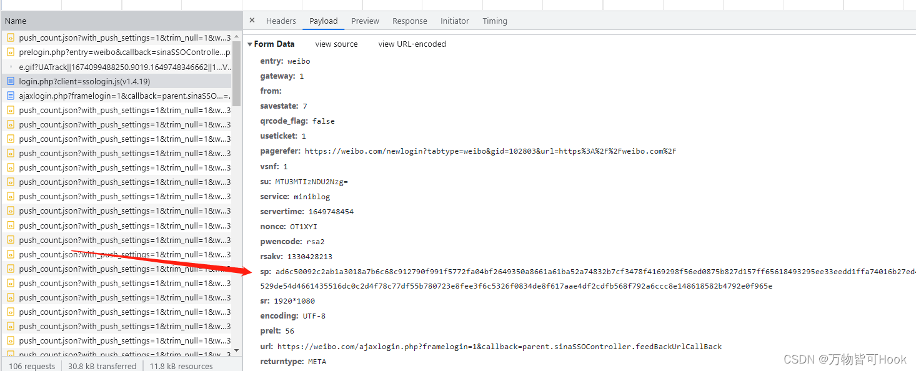Select the Payload tab

(324, 21)
